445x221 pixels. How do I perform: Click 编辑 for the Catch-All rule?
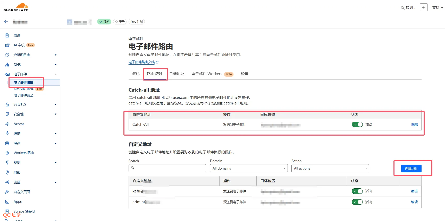click(x=414, y=125)
